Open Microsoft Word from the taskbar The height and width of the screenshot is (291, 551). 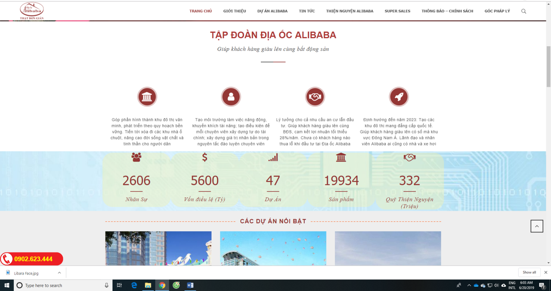[x=190, y=285]
